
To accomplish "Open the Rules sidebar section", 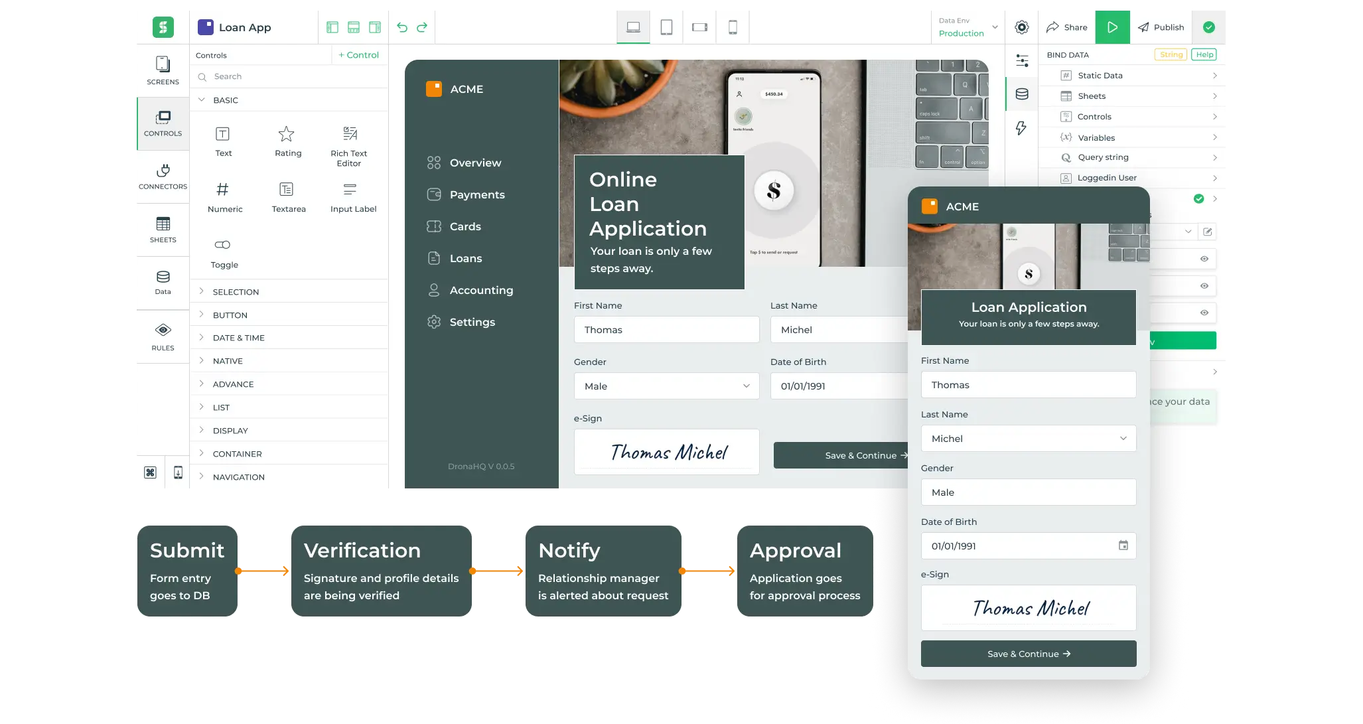I will 163,336.
